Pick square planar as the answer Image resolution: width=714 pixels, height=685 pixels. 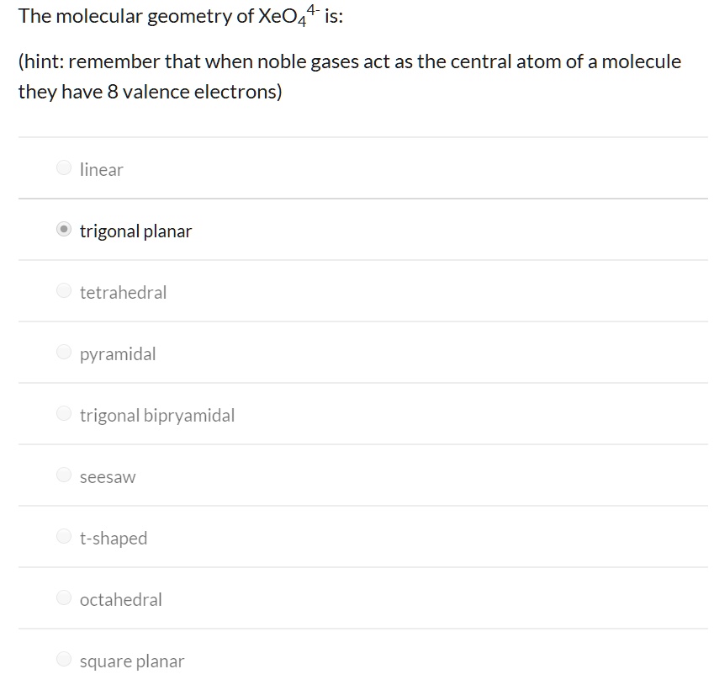point(63,659)
